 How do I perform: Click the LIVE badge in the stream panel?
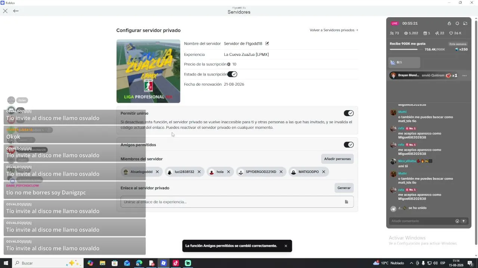394,23
